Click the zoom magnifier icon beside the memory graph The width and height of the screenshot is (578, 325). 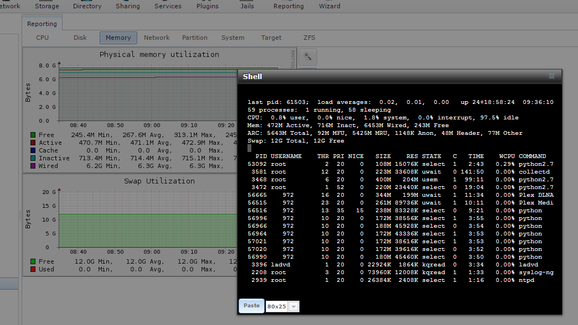click(x=308, y=56)
